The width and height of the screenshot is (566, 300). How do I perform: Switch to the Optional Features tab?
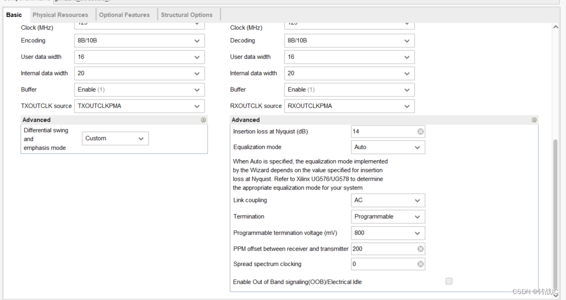(124, 15)
